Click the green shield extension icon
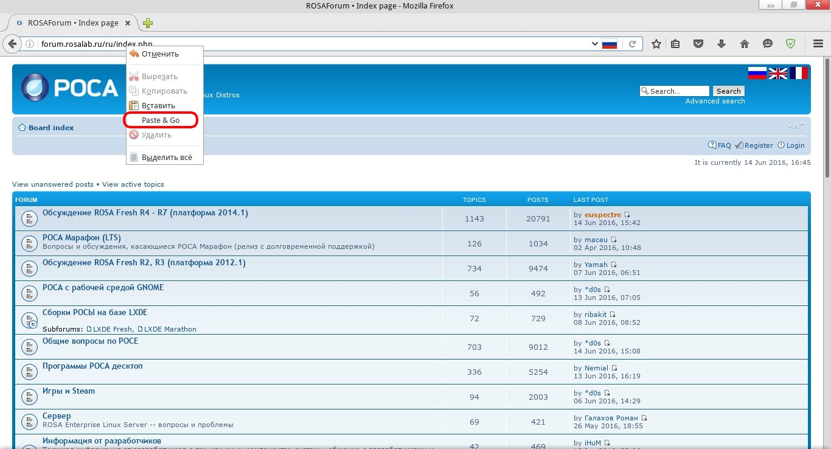This screenshot has height=449, width=831. [x=791, y=44]
